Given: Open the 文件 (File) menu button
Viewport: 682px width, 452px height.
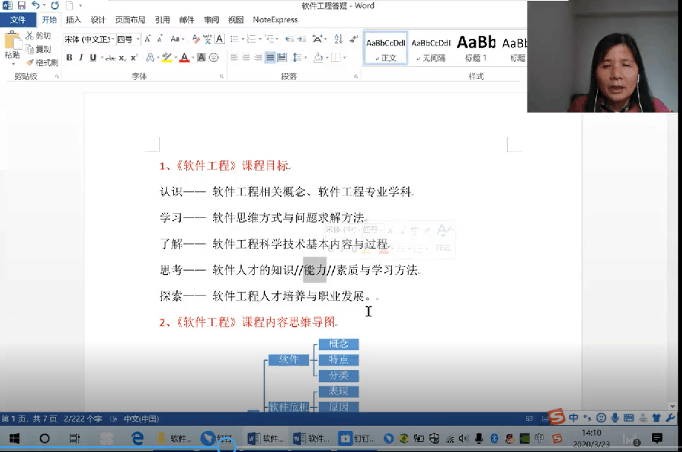Looking at the screenshot, I should [17, 20].
